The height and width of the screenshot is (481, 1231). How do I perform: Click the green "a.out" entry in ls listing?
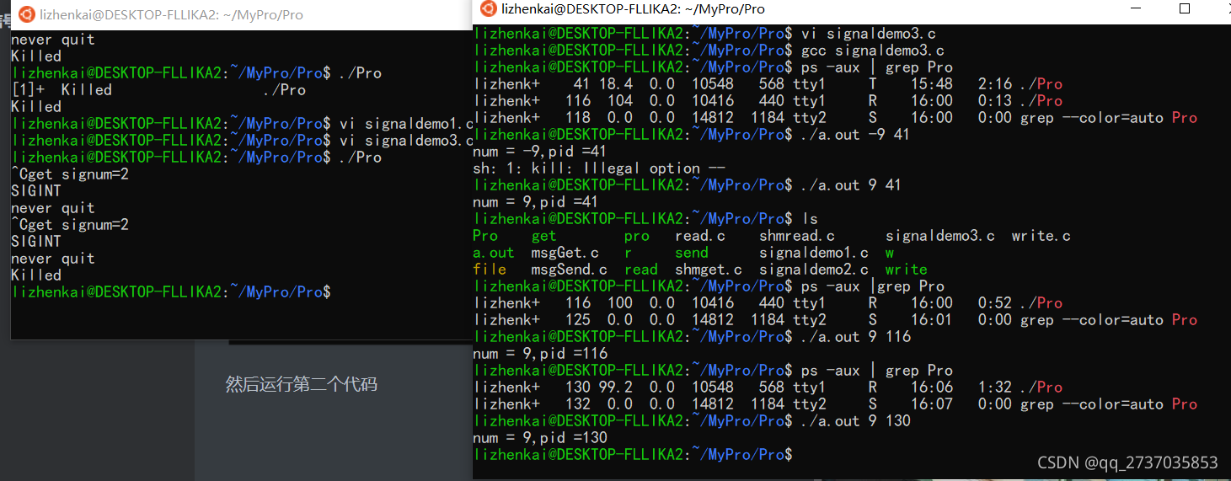(494, 253)
